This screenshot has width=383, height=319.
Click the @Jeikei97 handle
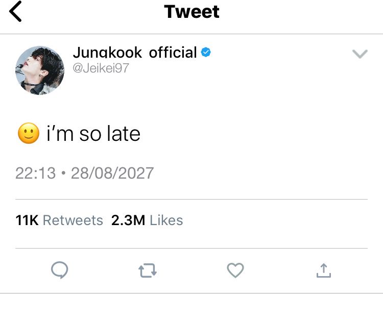[101, 68]
